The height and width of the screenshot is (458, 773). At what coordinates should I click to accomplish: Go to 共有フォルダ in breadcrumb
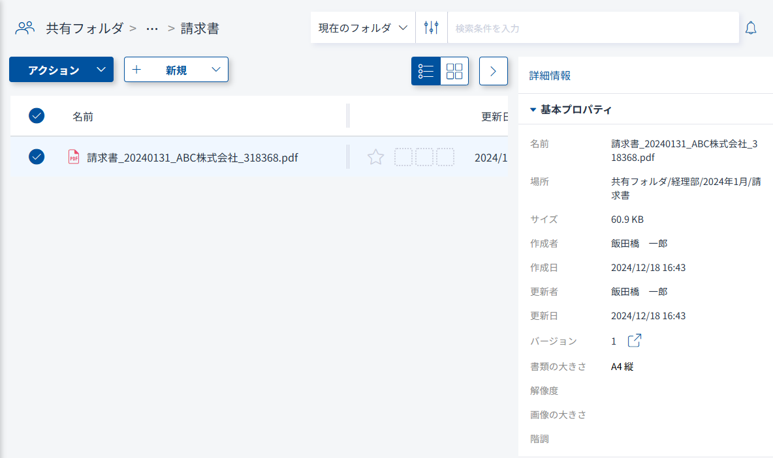point(84,28)
